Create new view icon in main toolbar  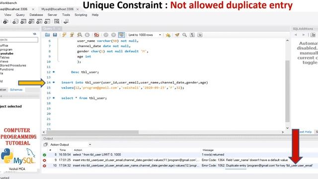pyautogui.click(x=31, y=21)
